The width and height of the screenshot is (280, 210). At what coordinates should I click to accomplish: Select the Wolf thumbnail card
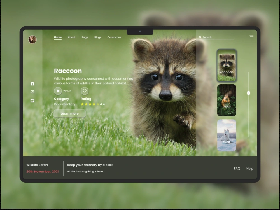(x=227, y=135)
